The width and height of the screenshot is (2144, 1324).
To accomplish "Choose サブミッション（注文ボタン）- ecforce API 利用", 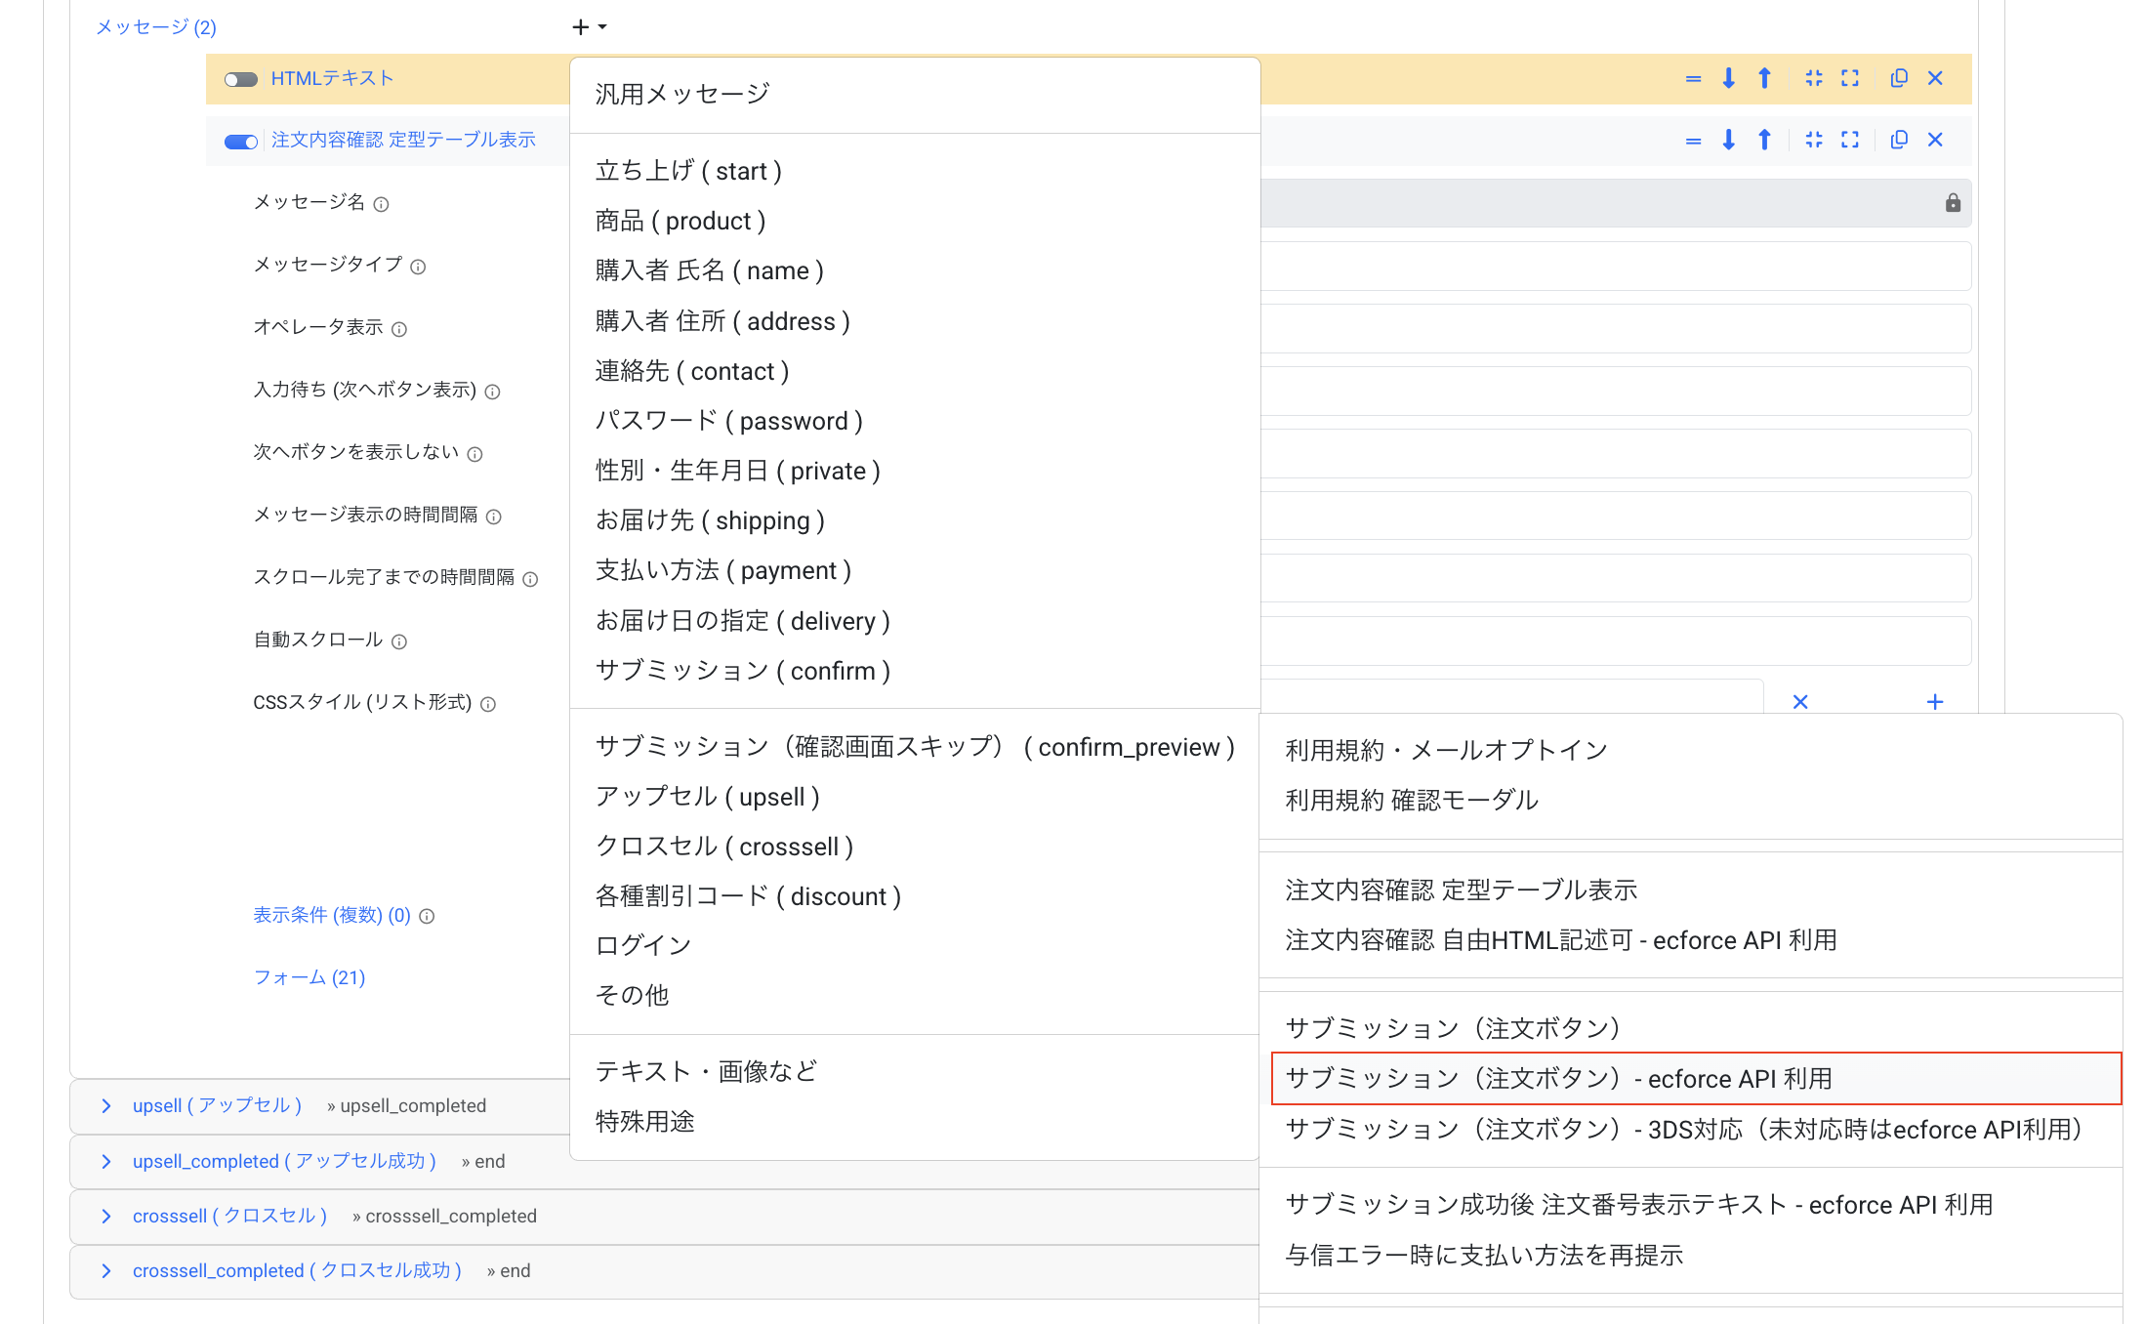I will [1696, 1078].
